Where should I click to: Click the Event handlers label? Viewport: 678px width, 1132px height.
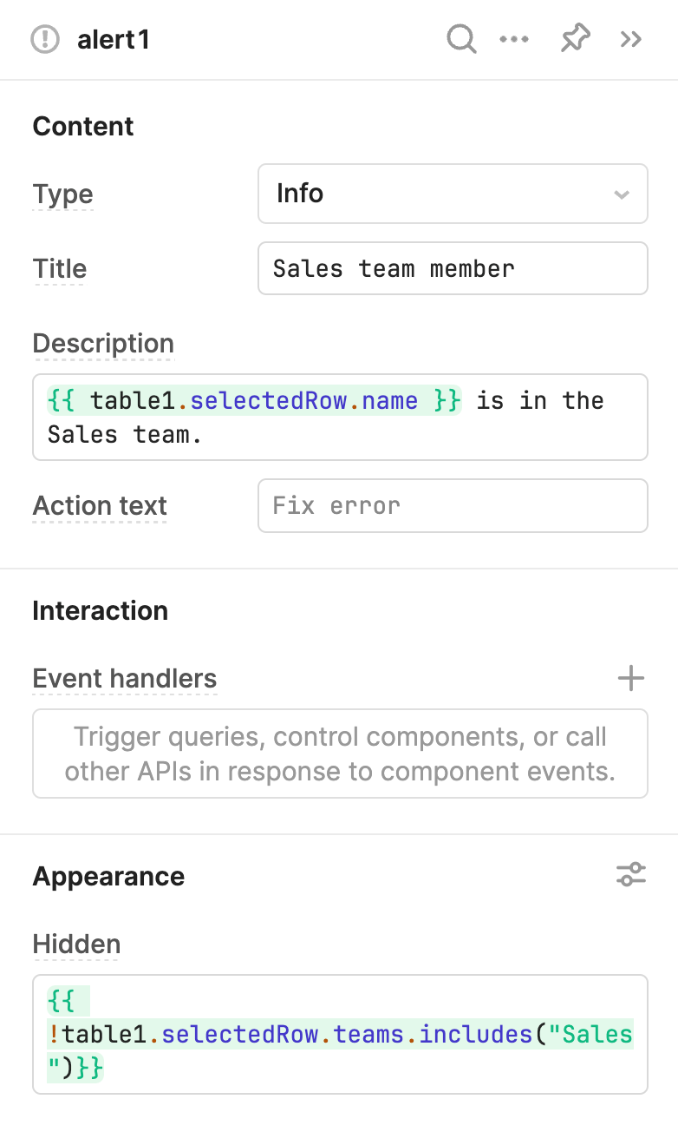coord(124,679)
